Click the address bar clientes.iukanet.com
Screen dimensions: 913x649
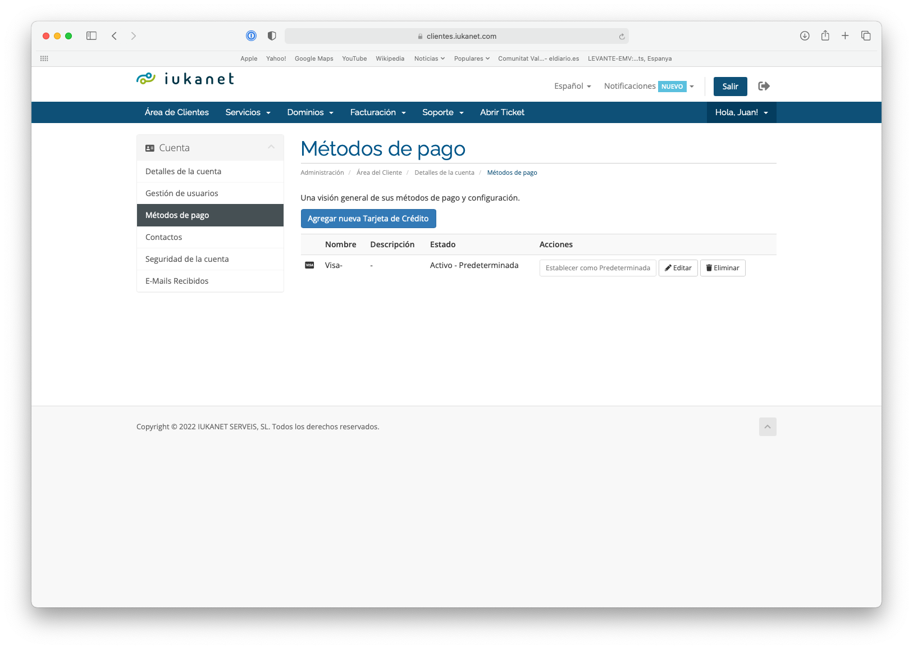click(457, 36)
